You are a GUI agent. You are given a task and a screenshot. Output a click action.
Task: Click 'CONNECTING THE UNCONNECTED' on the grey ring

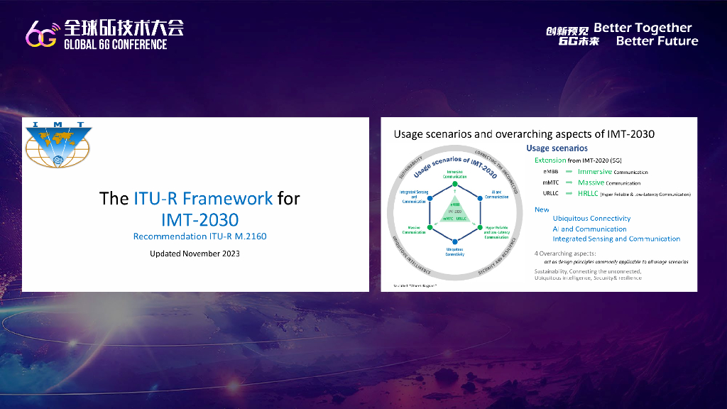[496, 172]
